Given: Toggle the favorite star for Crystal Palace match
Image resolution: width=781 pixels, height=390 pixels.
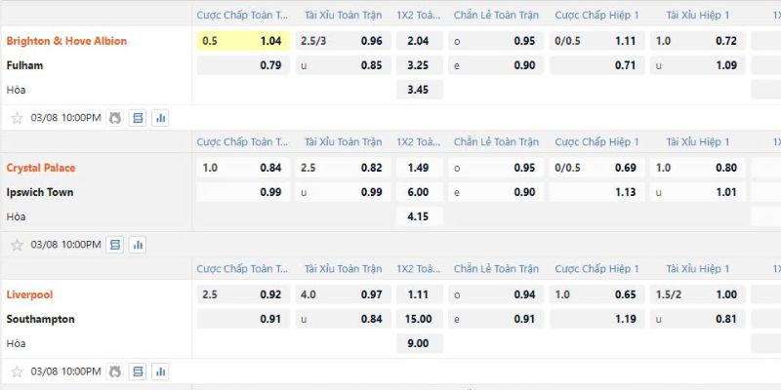Looking at the screenshot, I should 17,245.
